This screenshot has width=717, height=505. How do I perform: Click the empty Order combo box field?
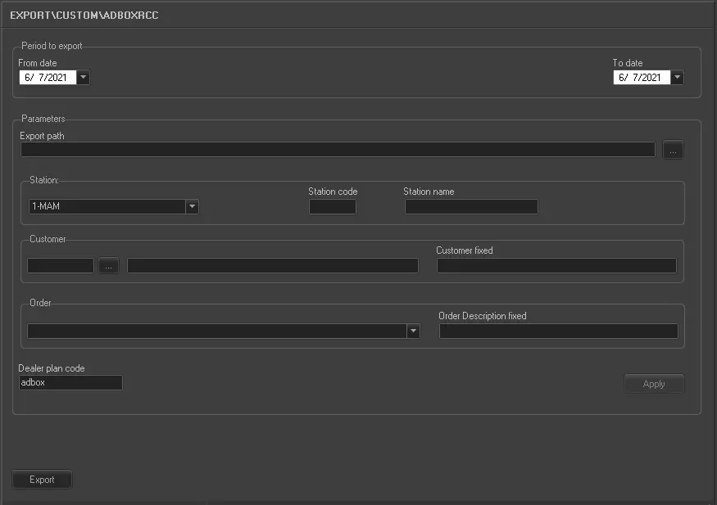[217, 331]
